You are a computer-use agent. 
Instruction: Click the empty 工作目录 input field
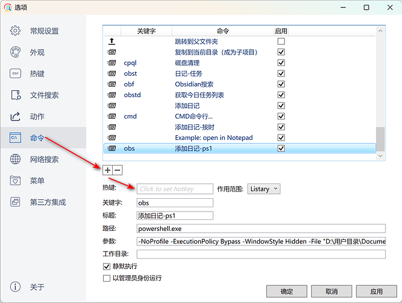tap(261, 254)
